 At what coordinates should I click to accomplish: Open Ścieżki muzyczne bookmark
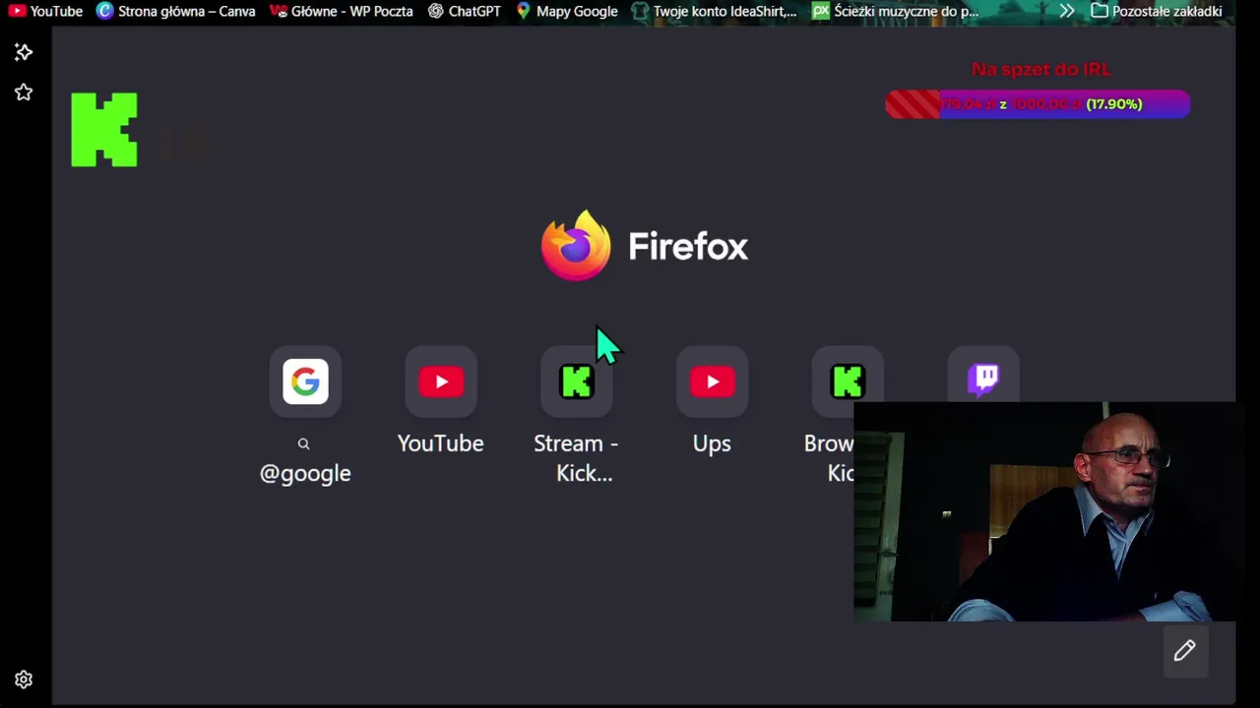click(895, 11)
